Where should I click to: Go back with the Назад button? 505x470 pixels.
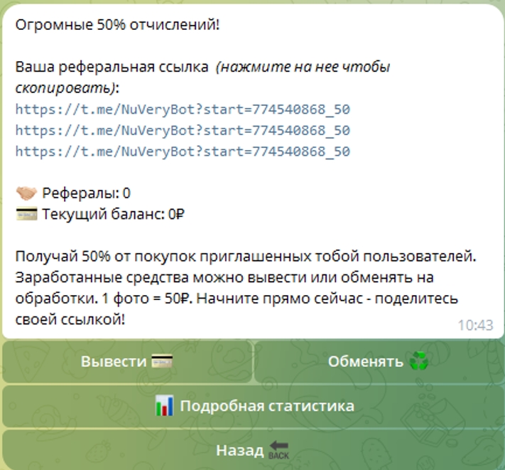pyautogui.click(x=253, y=449)
